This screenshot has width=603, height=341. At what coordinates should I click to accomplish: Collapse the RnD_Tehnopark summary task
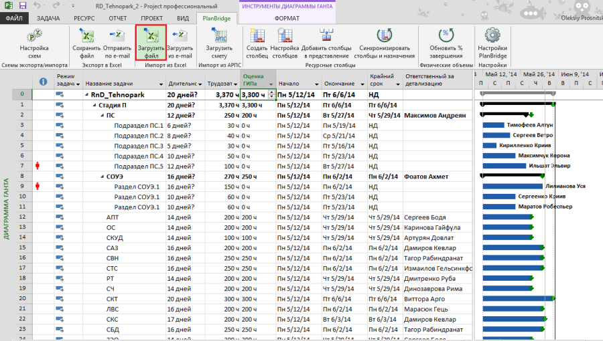pos(87,95)
